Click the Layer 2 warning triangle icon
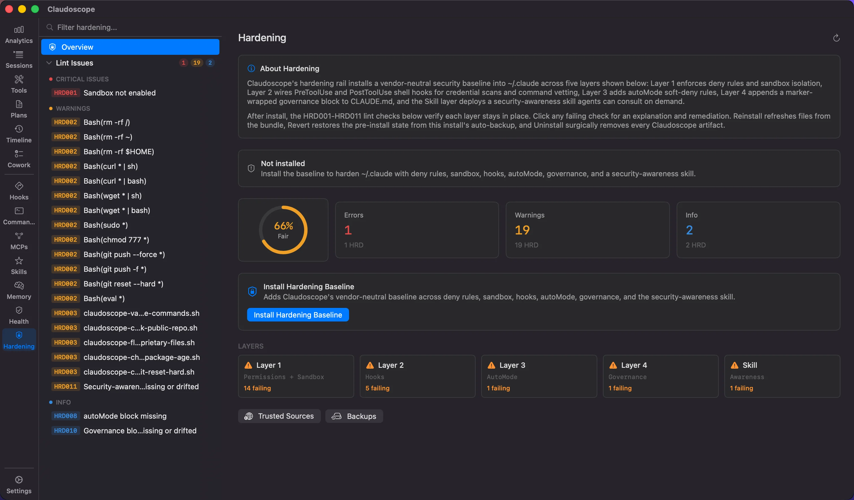This screenshot has width=854, height=500. [x=370, y=365]
